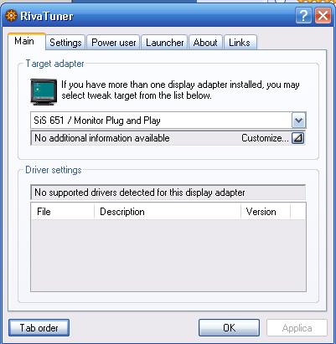Expand the display adapter dropdown arrow
336x344 pixels.
click(x=299, y=121)
